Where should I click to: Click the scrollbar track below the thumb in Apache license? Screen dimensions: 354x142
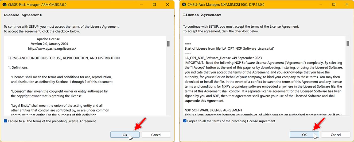168,85
